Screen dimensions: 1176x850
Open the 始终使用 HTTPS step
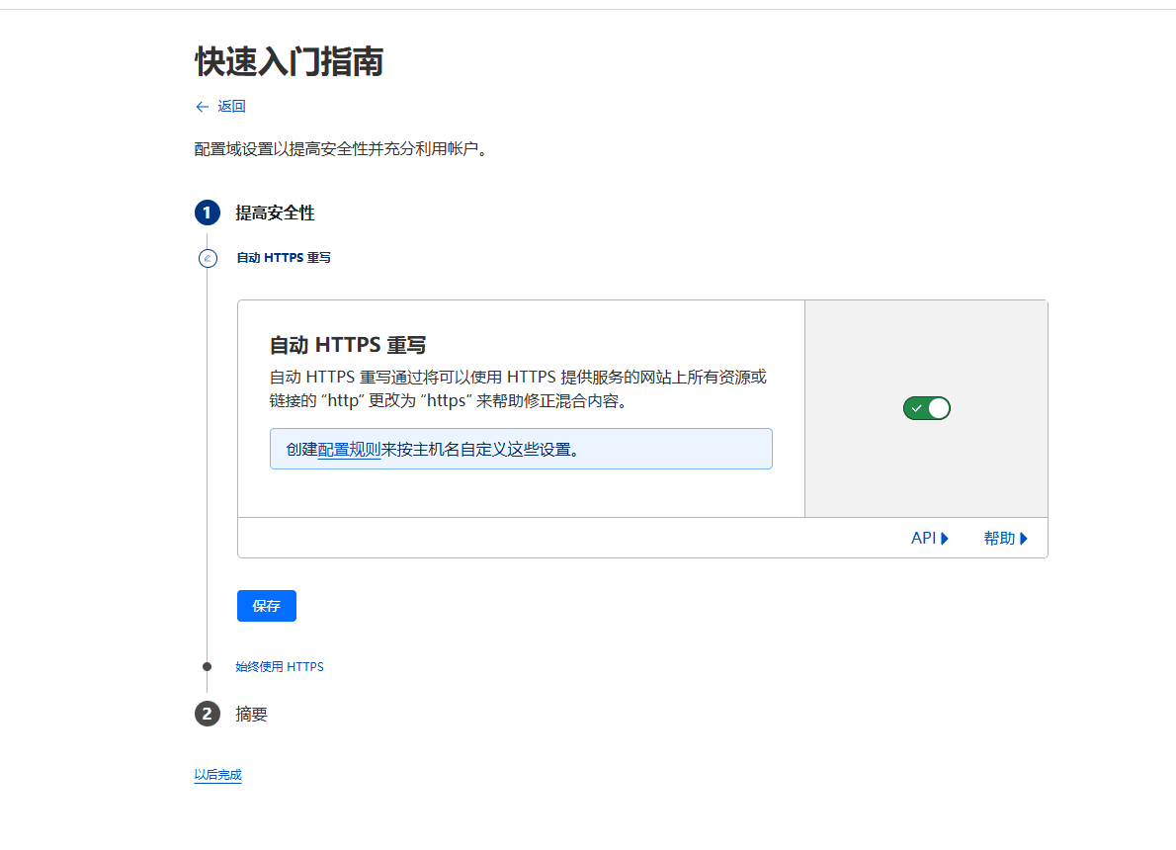(x=278, y=666)
